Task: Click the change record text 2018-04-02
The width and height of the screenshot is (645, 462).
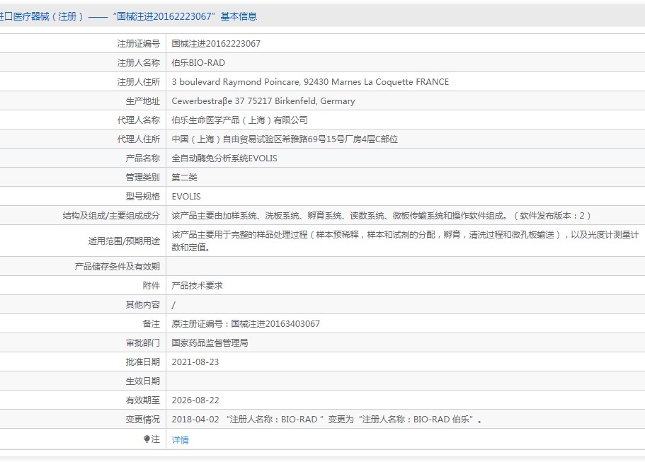Action: click(x=327, y=420)
